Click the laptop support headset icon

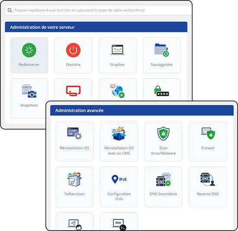click(x=74, y=225)
